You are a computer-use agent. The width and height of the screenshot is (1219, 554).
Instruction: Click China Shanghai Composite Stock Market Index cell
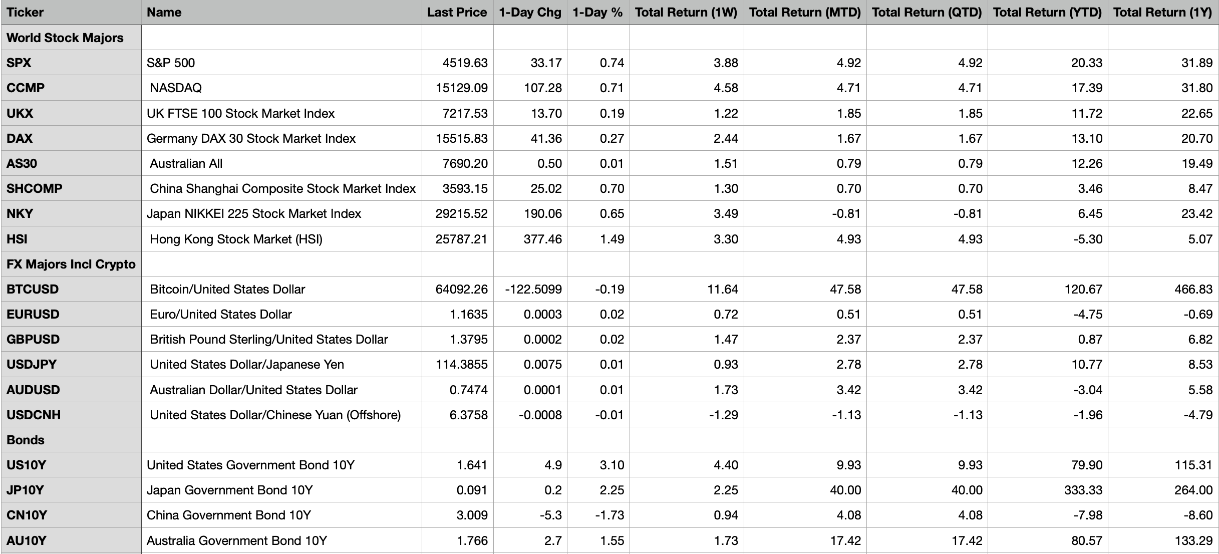coord(281,188)
